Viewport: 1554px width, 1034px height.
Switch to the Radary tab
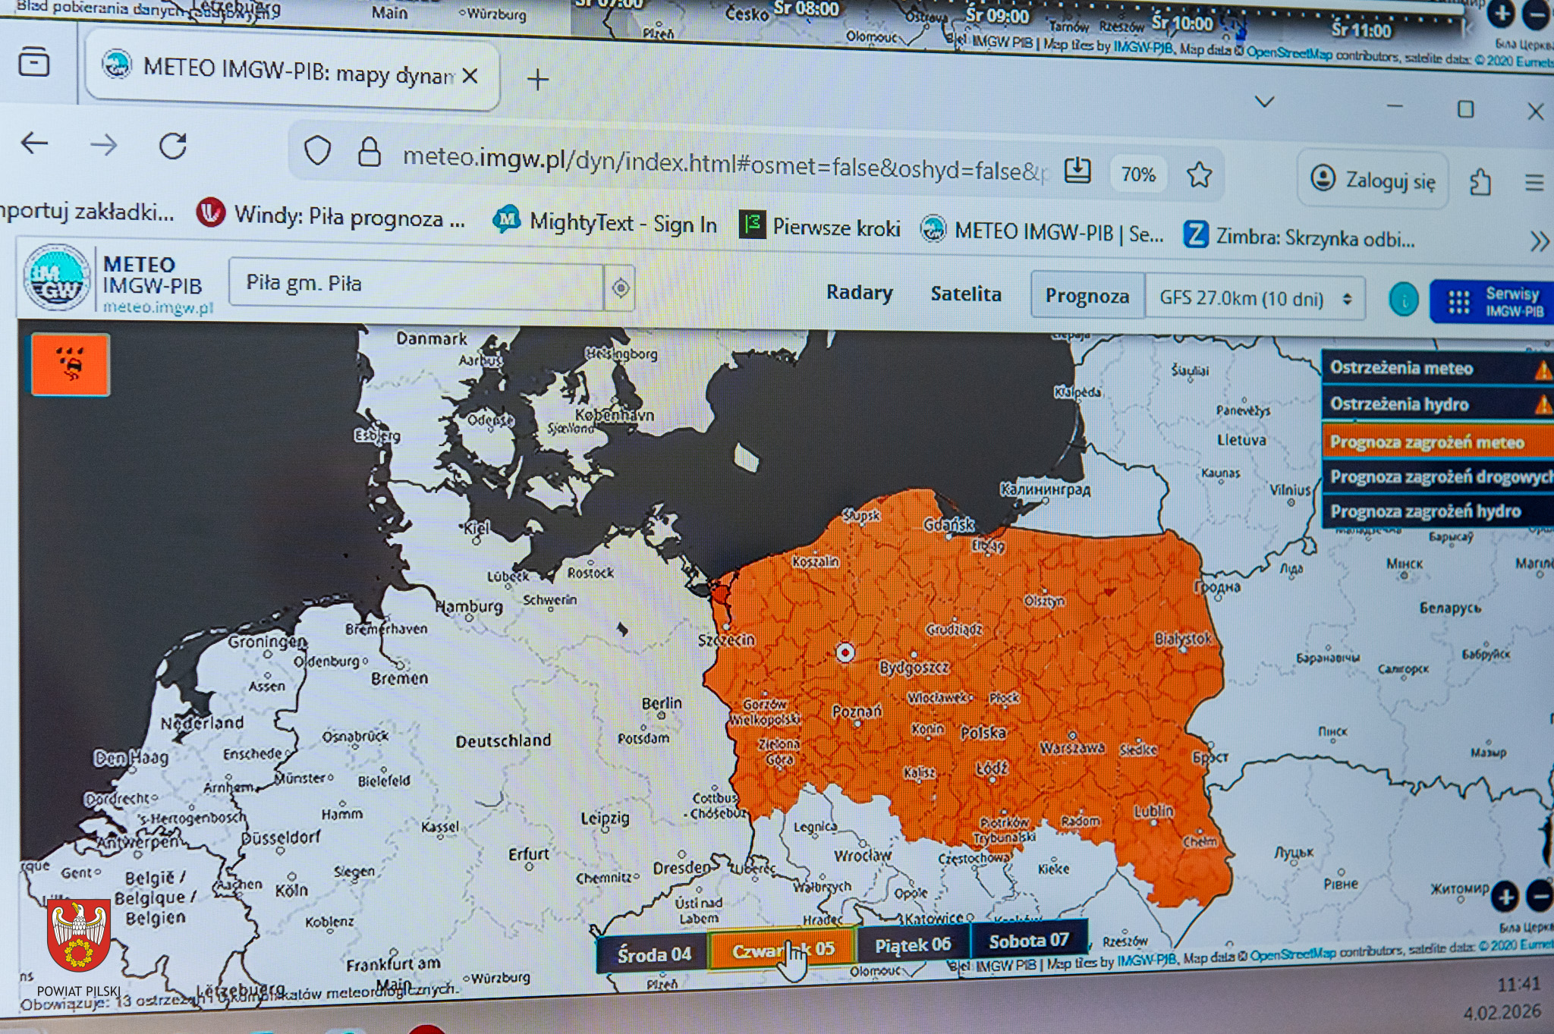point(859,293)
